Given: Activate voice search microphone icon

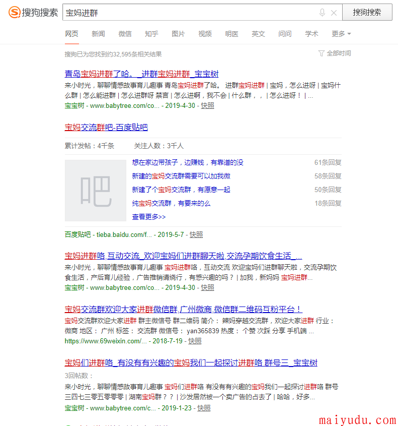Looking at the screenshot, I should [322, 13].
